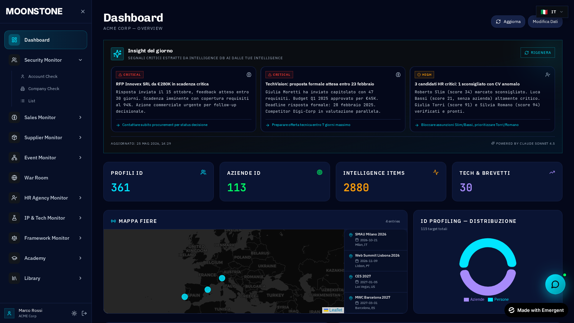Click the Tech & Brevetti trending icon
The height and width of the screenshot is (323, 574).
click(552, 172)
